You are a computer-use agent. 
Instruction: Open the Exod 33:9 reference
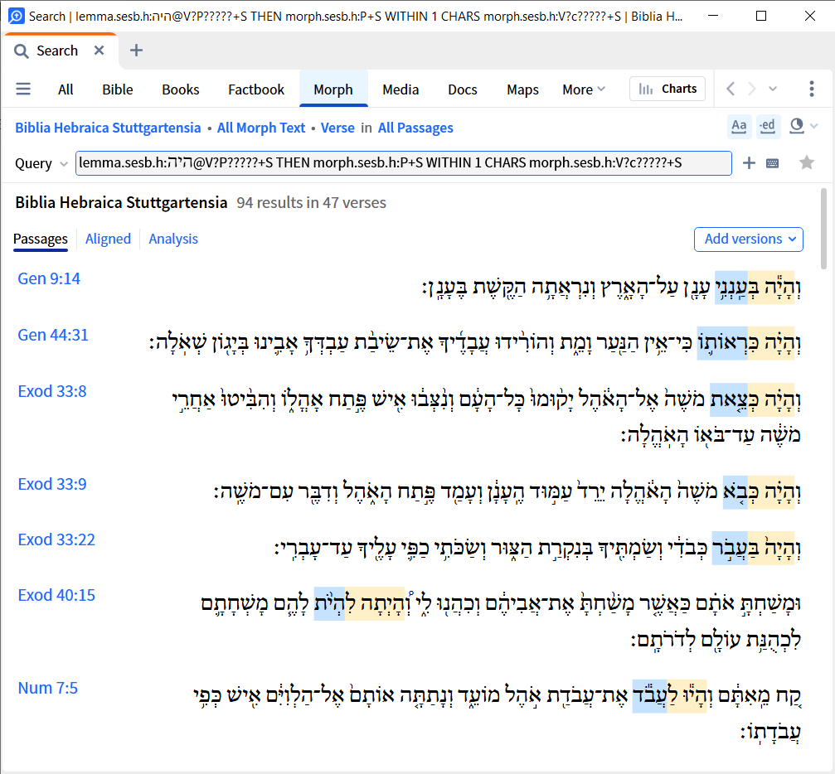(x=51, y=484)
